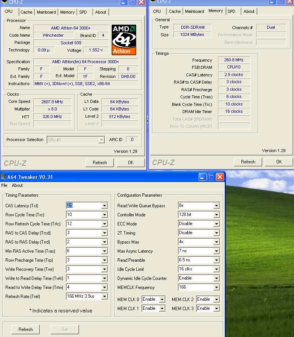Switch to CPU tab in right CPU-Z window

pyautogui.click(x=157, y=11)
